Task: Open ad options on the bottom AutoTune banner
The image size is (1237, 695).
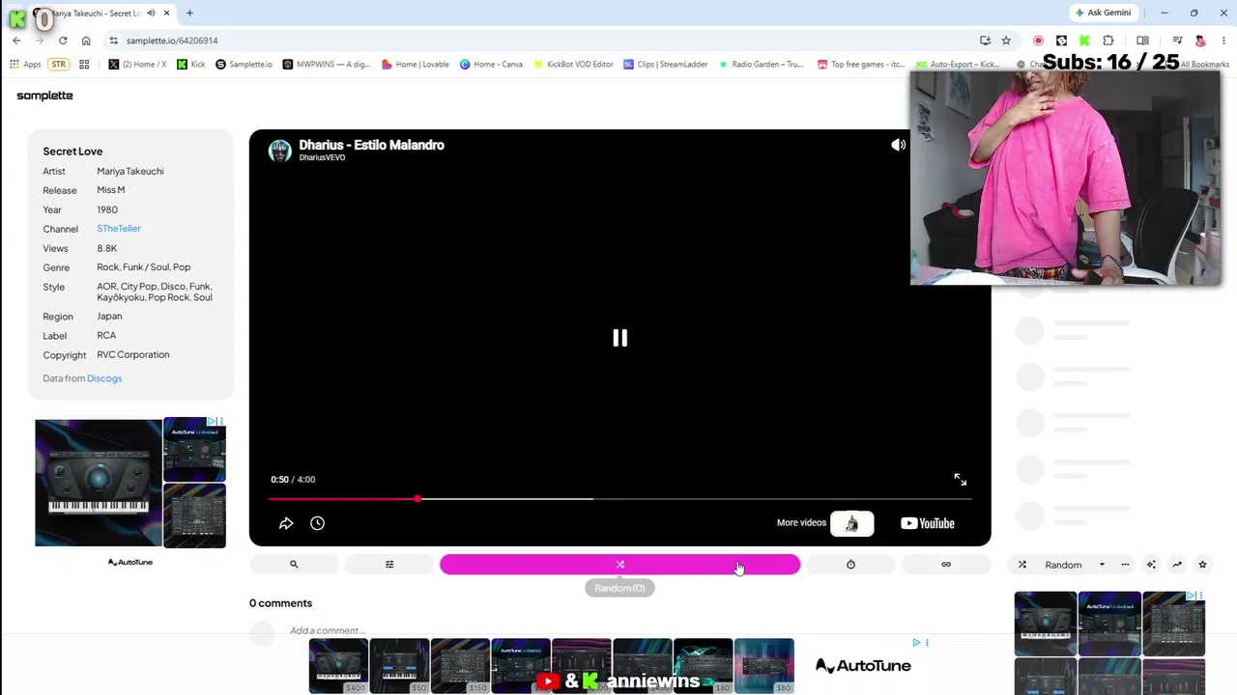Action: [x=927, y=643]
